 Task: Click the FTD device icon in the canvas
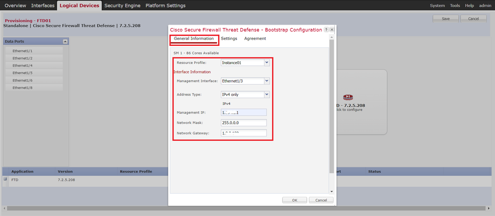(347, 97)
